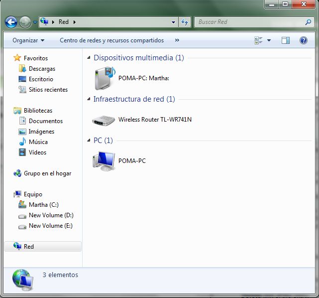
Task: Select Bibliotecas in navigation pane
Action: coord(38,111)
